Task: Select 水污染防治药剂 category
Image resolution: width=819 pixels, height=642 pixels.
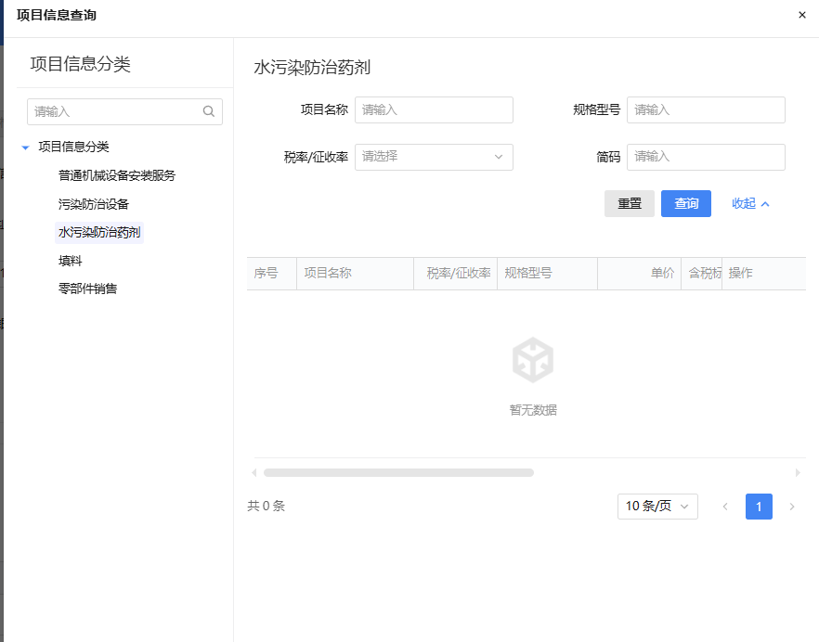Action: (99, 232)
